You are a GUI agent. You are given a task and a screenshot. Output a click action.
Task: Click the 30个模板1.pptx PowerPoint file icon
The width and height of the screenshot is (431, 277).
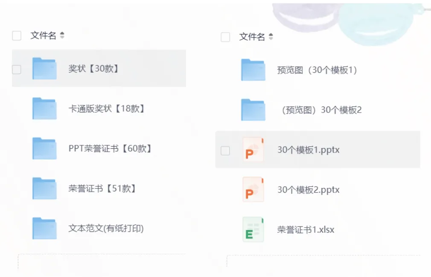253,150
